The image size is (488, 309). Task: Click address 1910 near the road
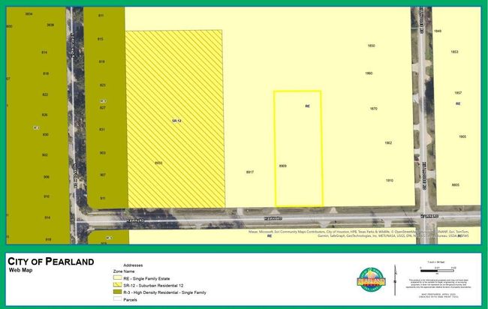click(x=390, y=180)
